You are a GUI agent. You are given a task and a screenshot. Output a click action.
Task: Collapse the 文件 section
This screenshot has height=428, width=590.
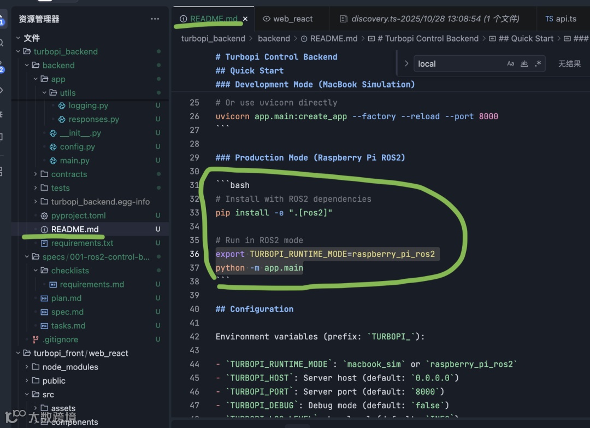coord(18,38)
